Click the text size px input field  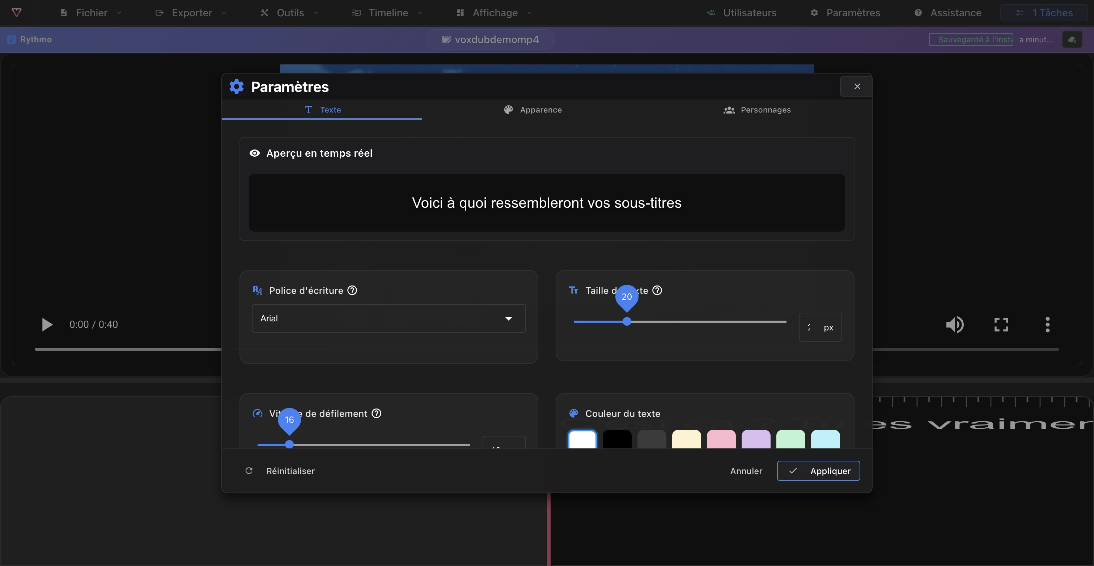point(820,327)
